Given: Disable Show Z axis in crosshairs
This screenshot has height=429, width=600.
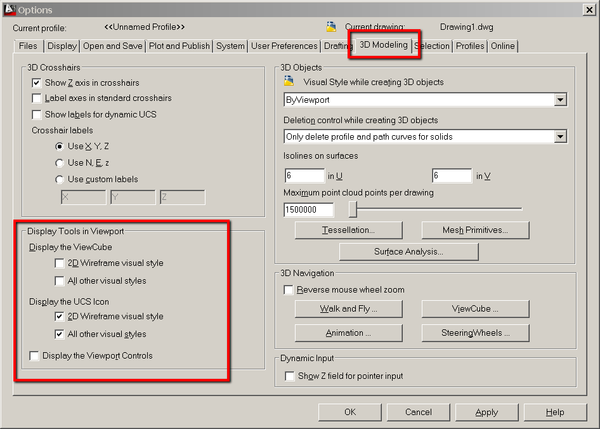Looking at the screenshot, I should (x=36, y=82).
